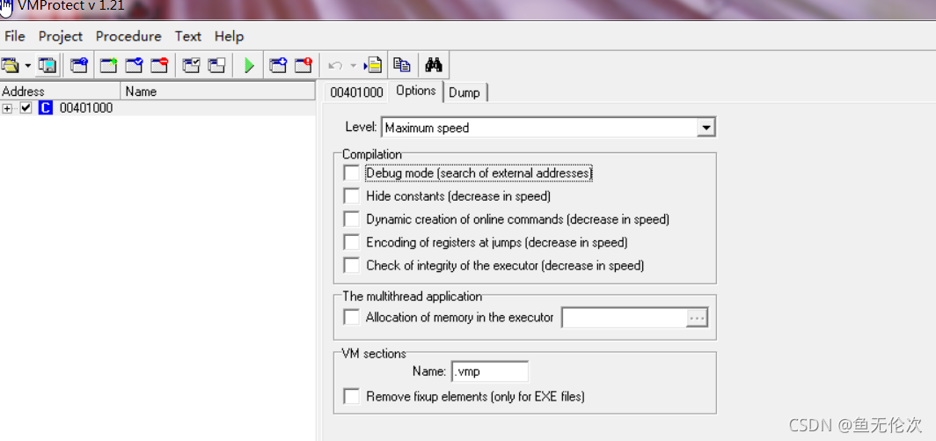This screenshot has width=936, height=441.
Task: Toggle Dynamic creation of online commands checkbox
Action: (x=352, y=218)
